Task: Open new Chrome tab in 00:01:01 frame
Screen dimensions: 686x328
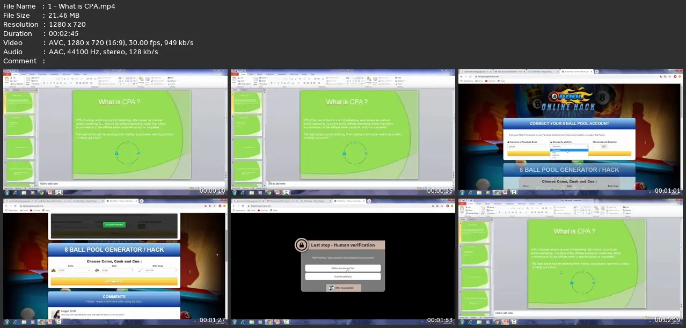Action: (596, 71)
